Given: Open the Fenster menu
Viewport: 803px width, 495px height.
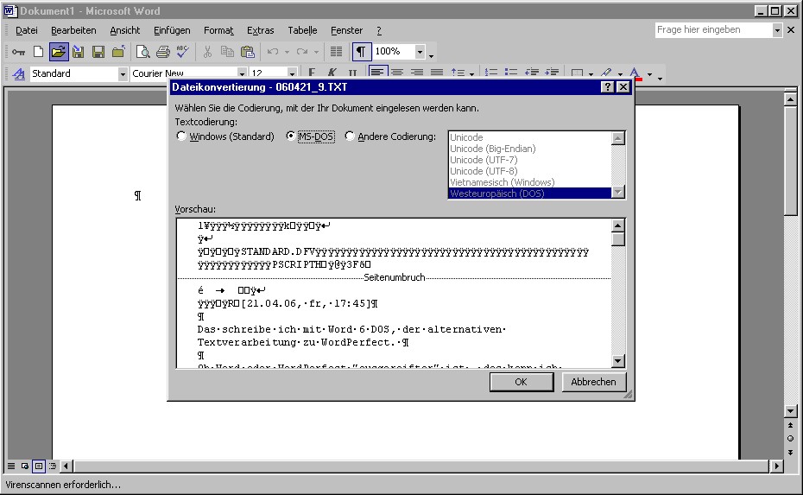Looking at the screenshot, I should 347,31.
